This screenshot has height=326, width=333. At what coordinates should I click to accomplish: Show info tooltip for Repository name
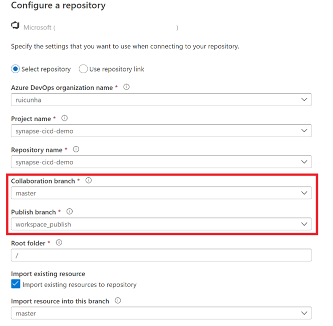point(76,149)
